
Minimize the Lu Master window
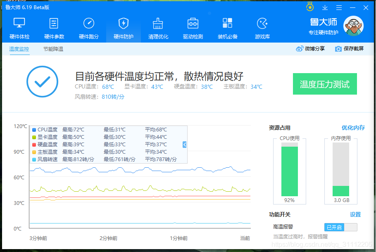coord(352,8)
